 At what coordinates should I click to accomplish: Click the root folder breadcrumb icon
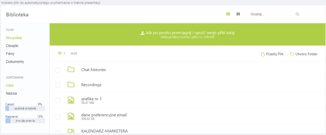[60, 53]
